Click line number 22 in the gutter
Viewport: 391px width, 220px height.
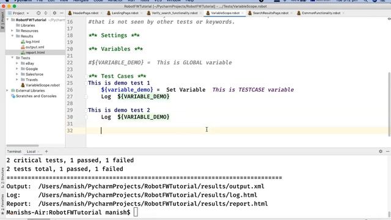[x=70, y=62]
